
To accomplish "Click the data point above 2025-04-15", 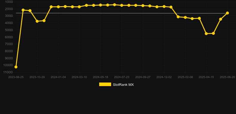I will tap(206, 34).
